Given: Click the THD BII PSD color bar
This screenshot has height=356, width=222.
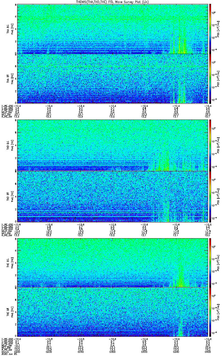Looking at the screenshot, I should pos(210,196).
